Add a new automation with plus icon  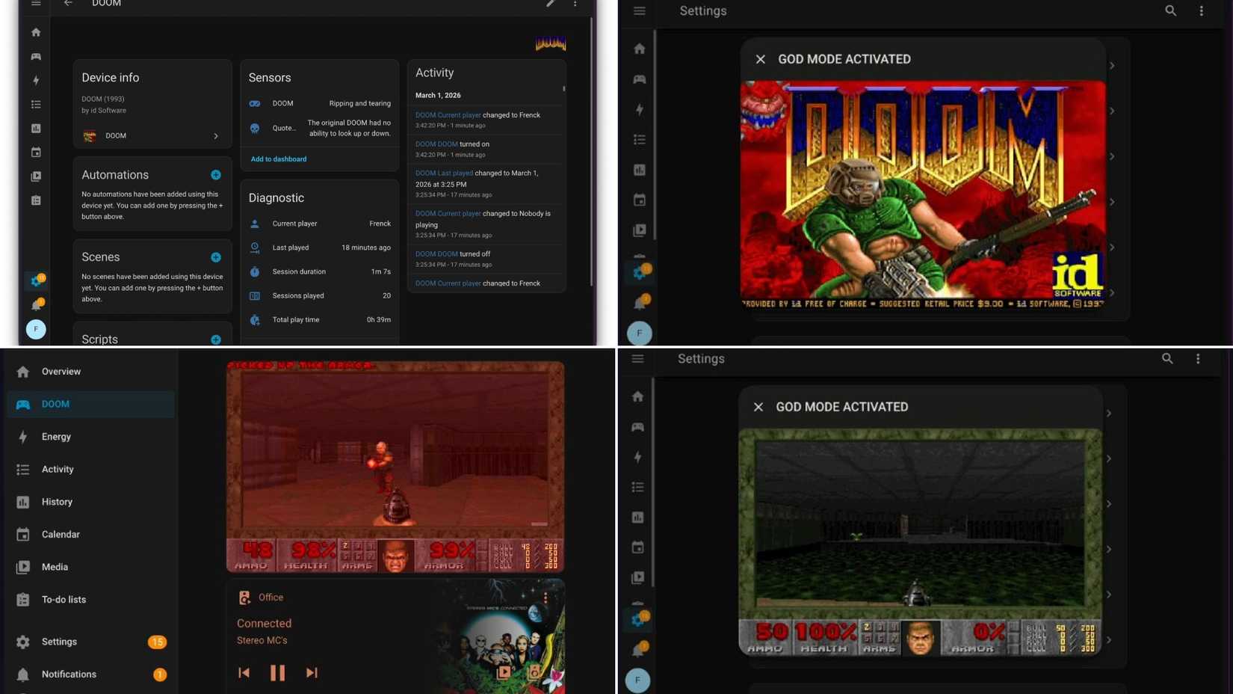(x=216, y=175)
